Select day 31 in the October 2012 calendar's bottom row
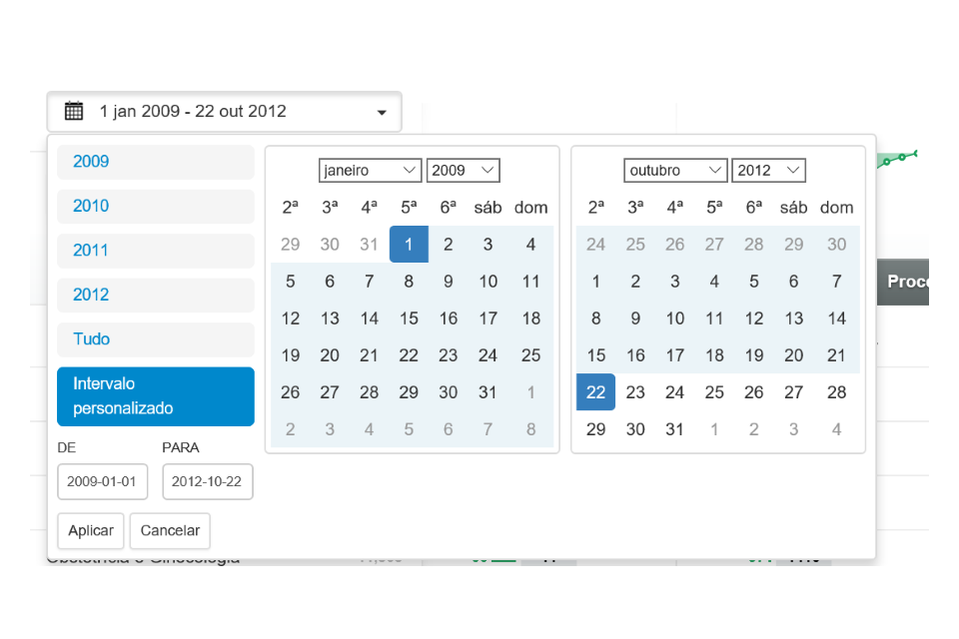 click(674, 429)
